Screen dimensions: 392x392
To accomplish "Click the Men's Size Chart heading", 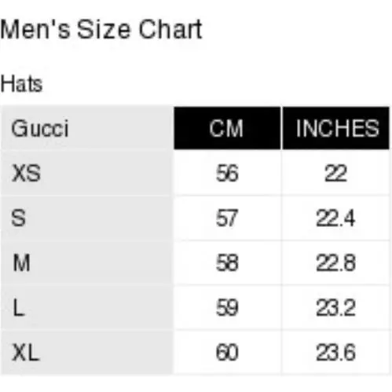I will click(x=101, y=29).
